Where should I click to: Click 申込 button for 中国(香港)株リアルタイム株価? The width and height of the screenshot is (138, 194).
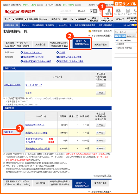101,141
